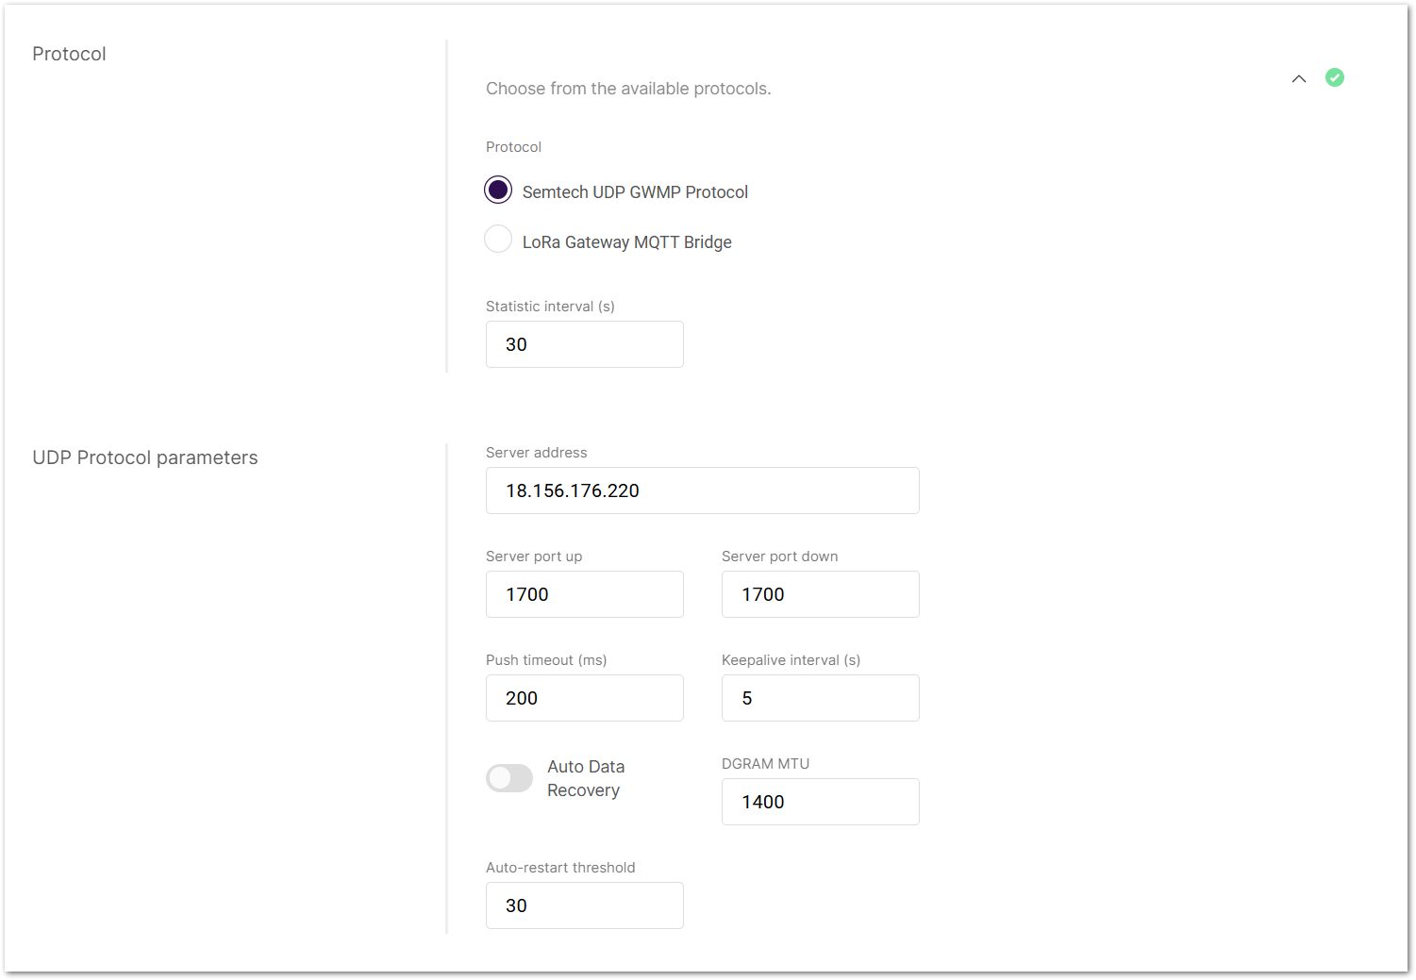
Task: Click the Push timeout field
Action: (584, 698)
